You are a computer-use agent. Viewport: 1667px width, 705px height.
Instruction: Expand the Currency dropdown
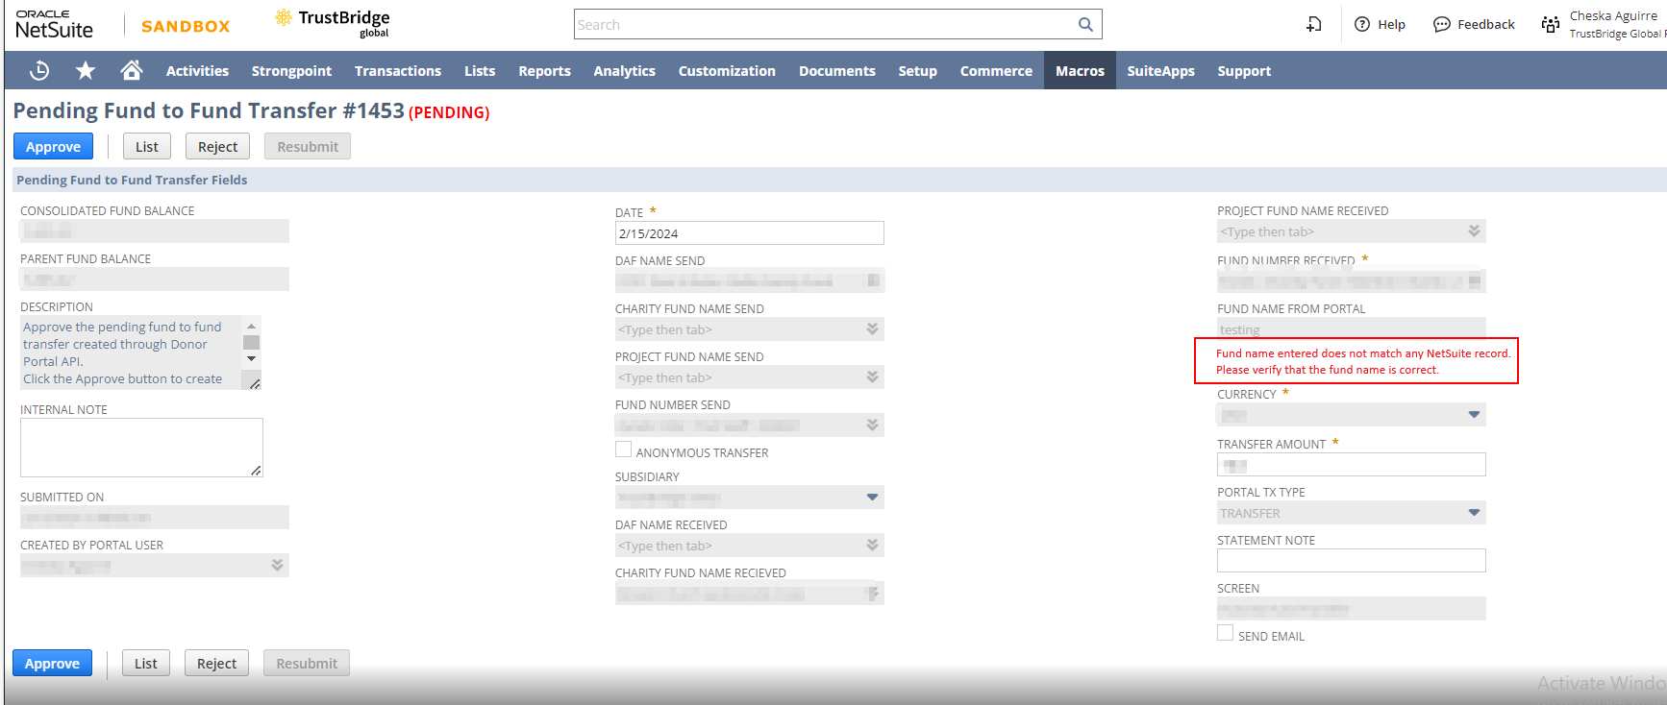click(x=1474, y=415)
